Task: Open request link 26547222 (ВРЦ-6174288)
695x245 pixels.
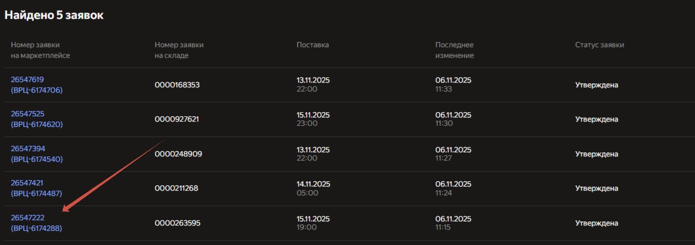Action: (x=36, y=223)
